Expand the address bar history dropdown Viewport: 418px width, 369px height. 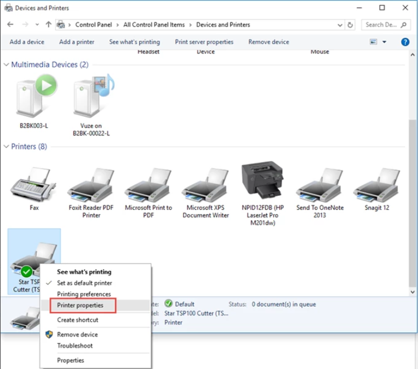tap(340, 25)
